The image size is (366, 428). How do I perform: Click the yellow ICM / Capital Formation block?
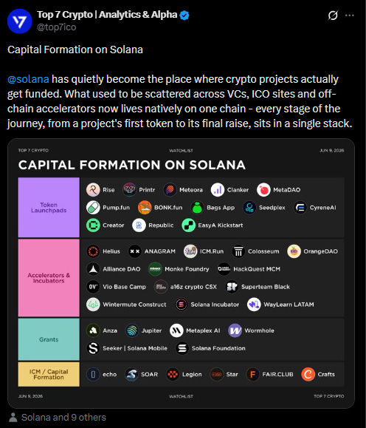49,374
